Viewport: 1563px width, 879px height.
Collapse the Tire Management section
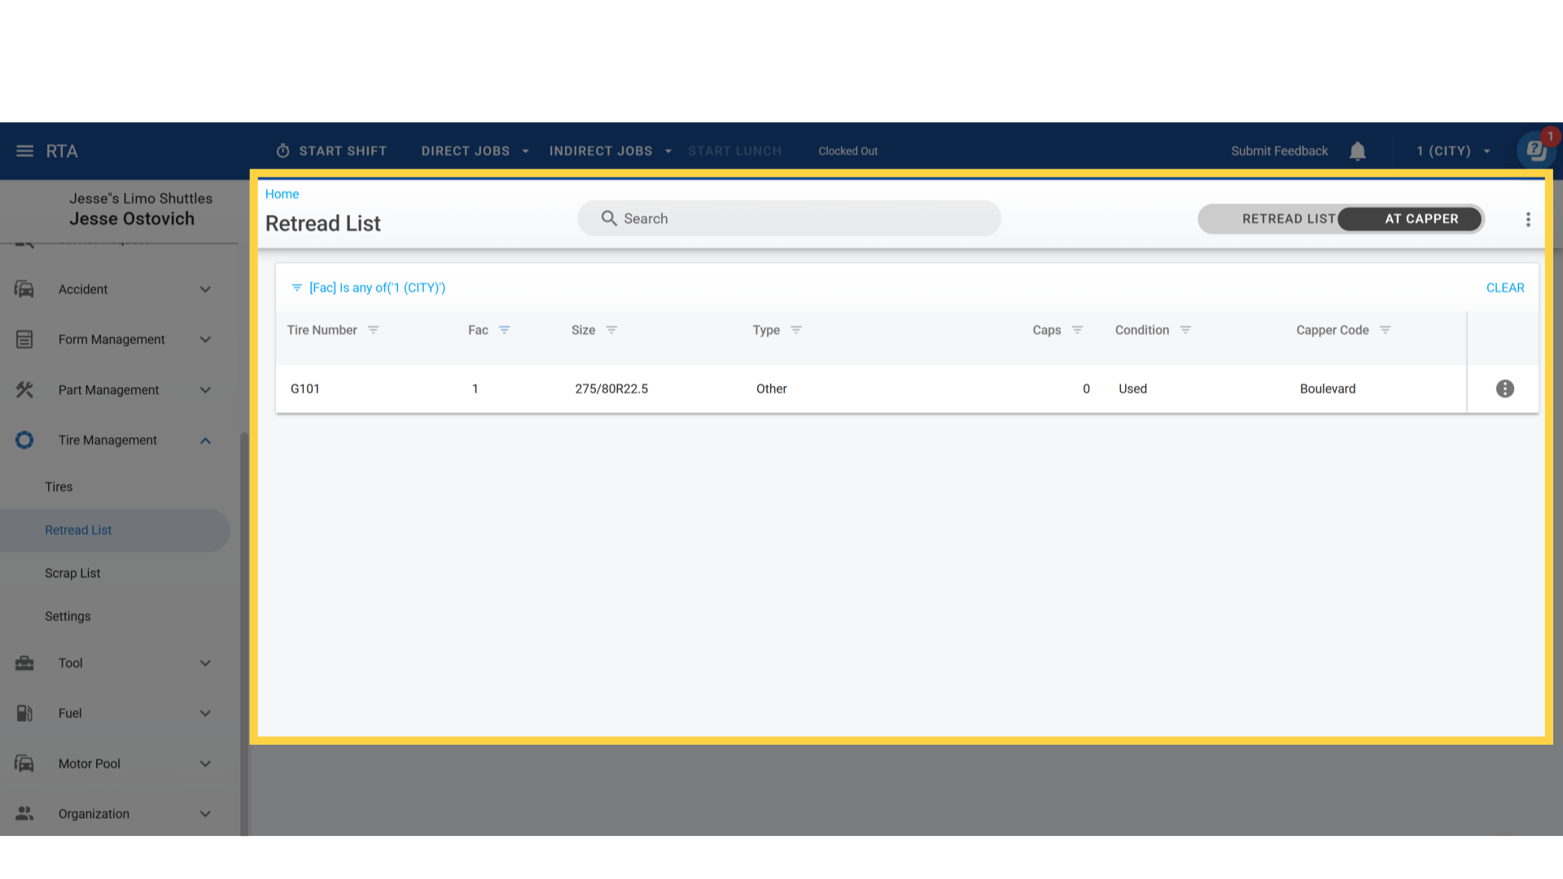pos(205,440)
